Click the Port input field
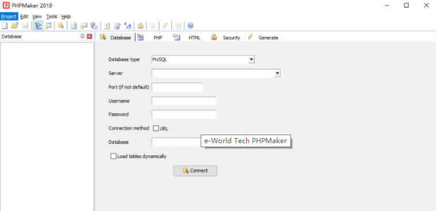 (177, 87)
